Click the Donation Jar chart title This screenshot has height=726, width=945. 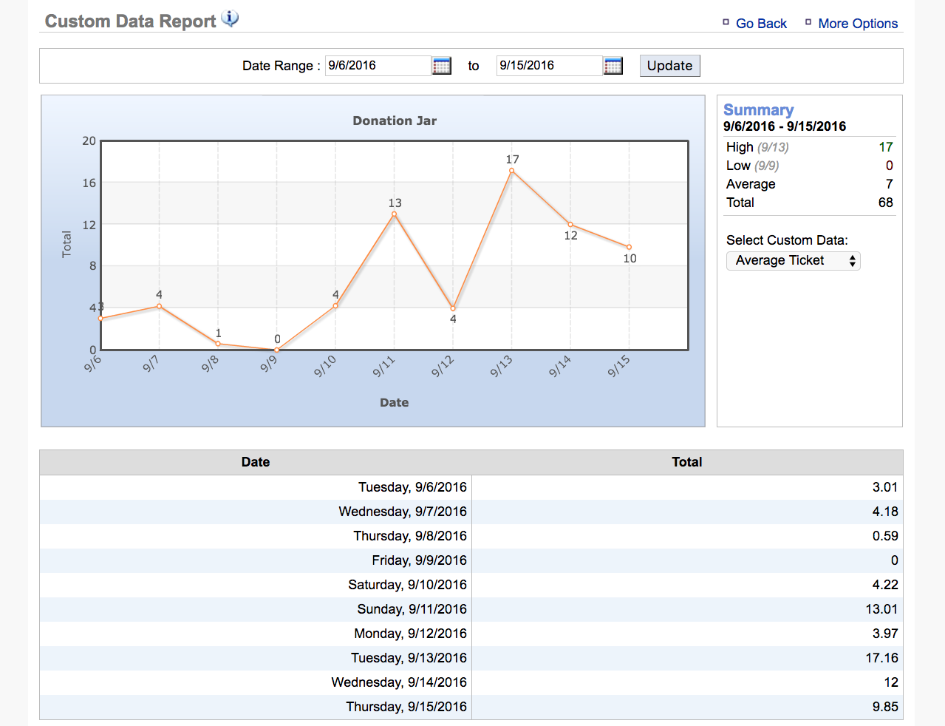[395, 121]
